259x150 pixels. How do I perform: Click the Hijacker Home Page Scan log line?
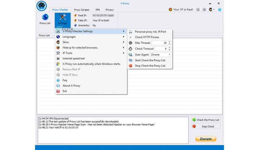point(96,125)
